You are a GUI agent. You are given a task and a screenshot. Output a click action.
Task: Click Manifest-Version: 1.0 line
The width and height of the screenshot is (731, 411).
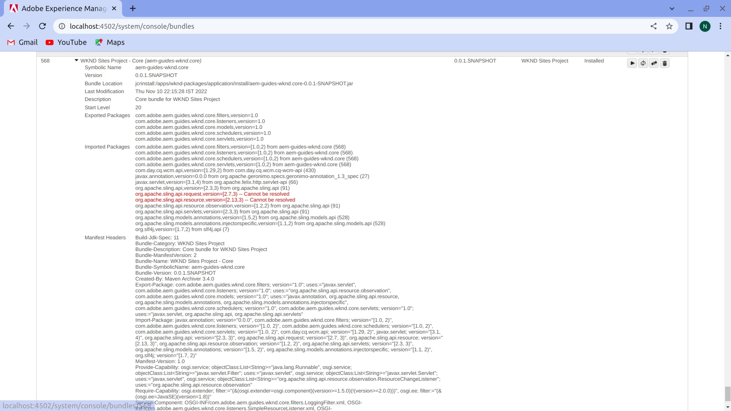[160, 361]
